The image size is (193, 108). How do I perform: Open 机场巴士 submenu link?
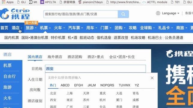click(x=155, y=38)
